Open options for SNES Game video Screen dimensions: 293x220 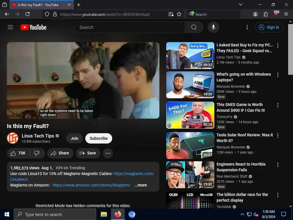(x=278, y=105)
